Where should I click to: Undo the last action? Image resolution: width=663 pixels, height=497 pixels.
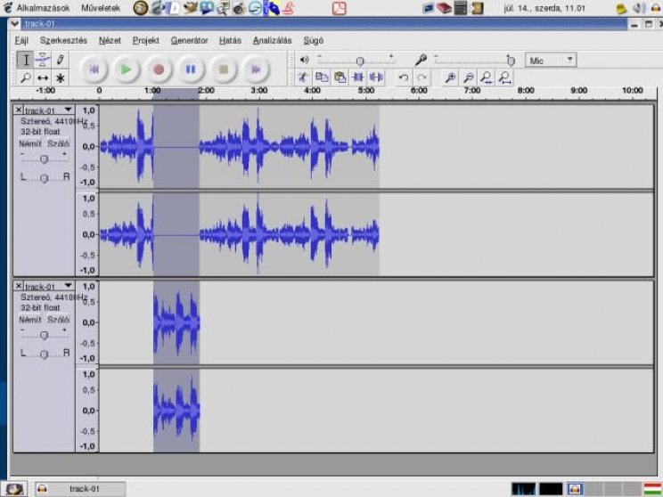404,77
